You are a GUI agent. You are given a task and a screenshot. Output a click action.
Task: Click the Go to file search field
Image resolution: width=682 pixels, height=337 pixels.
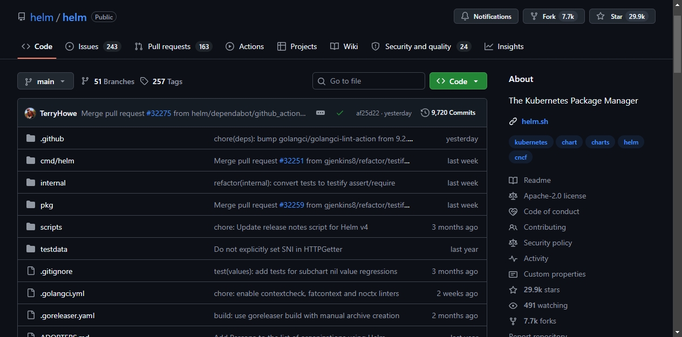tap(369, 81)
